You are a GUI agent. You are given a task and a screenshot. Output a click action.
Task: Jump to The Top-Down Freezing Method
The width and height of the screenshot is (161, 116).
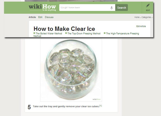(84, 33)
